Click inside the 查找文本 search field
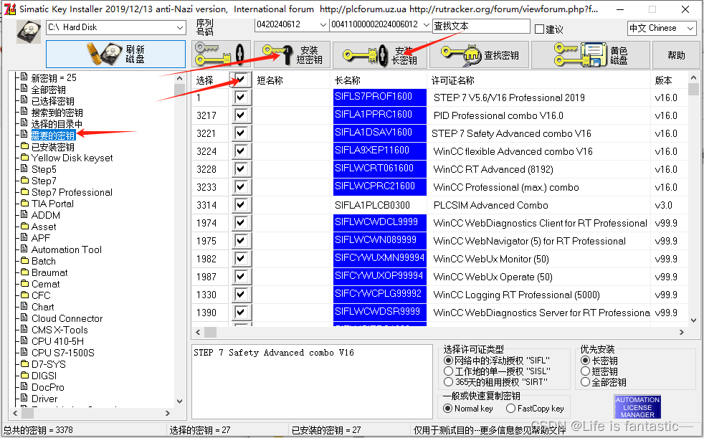This screenshot has width=704, height=438. [x=481, y=27]
